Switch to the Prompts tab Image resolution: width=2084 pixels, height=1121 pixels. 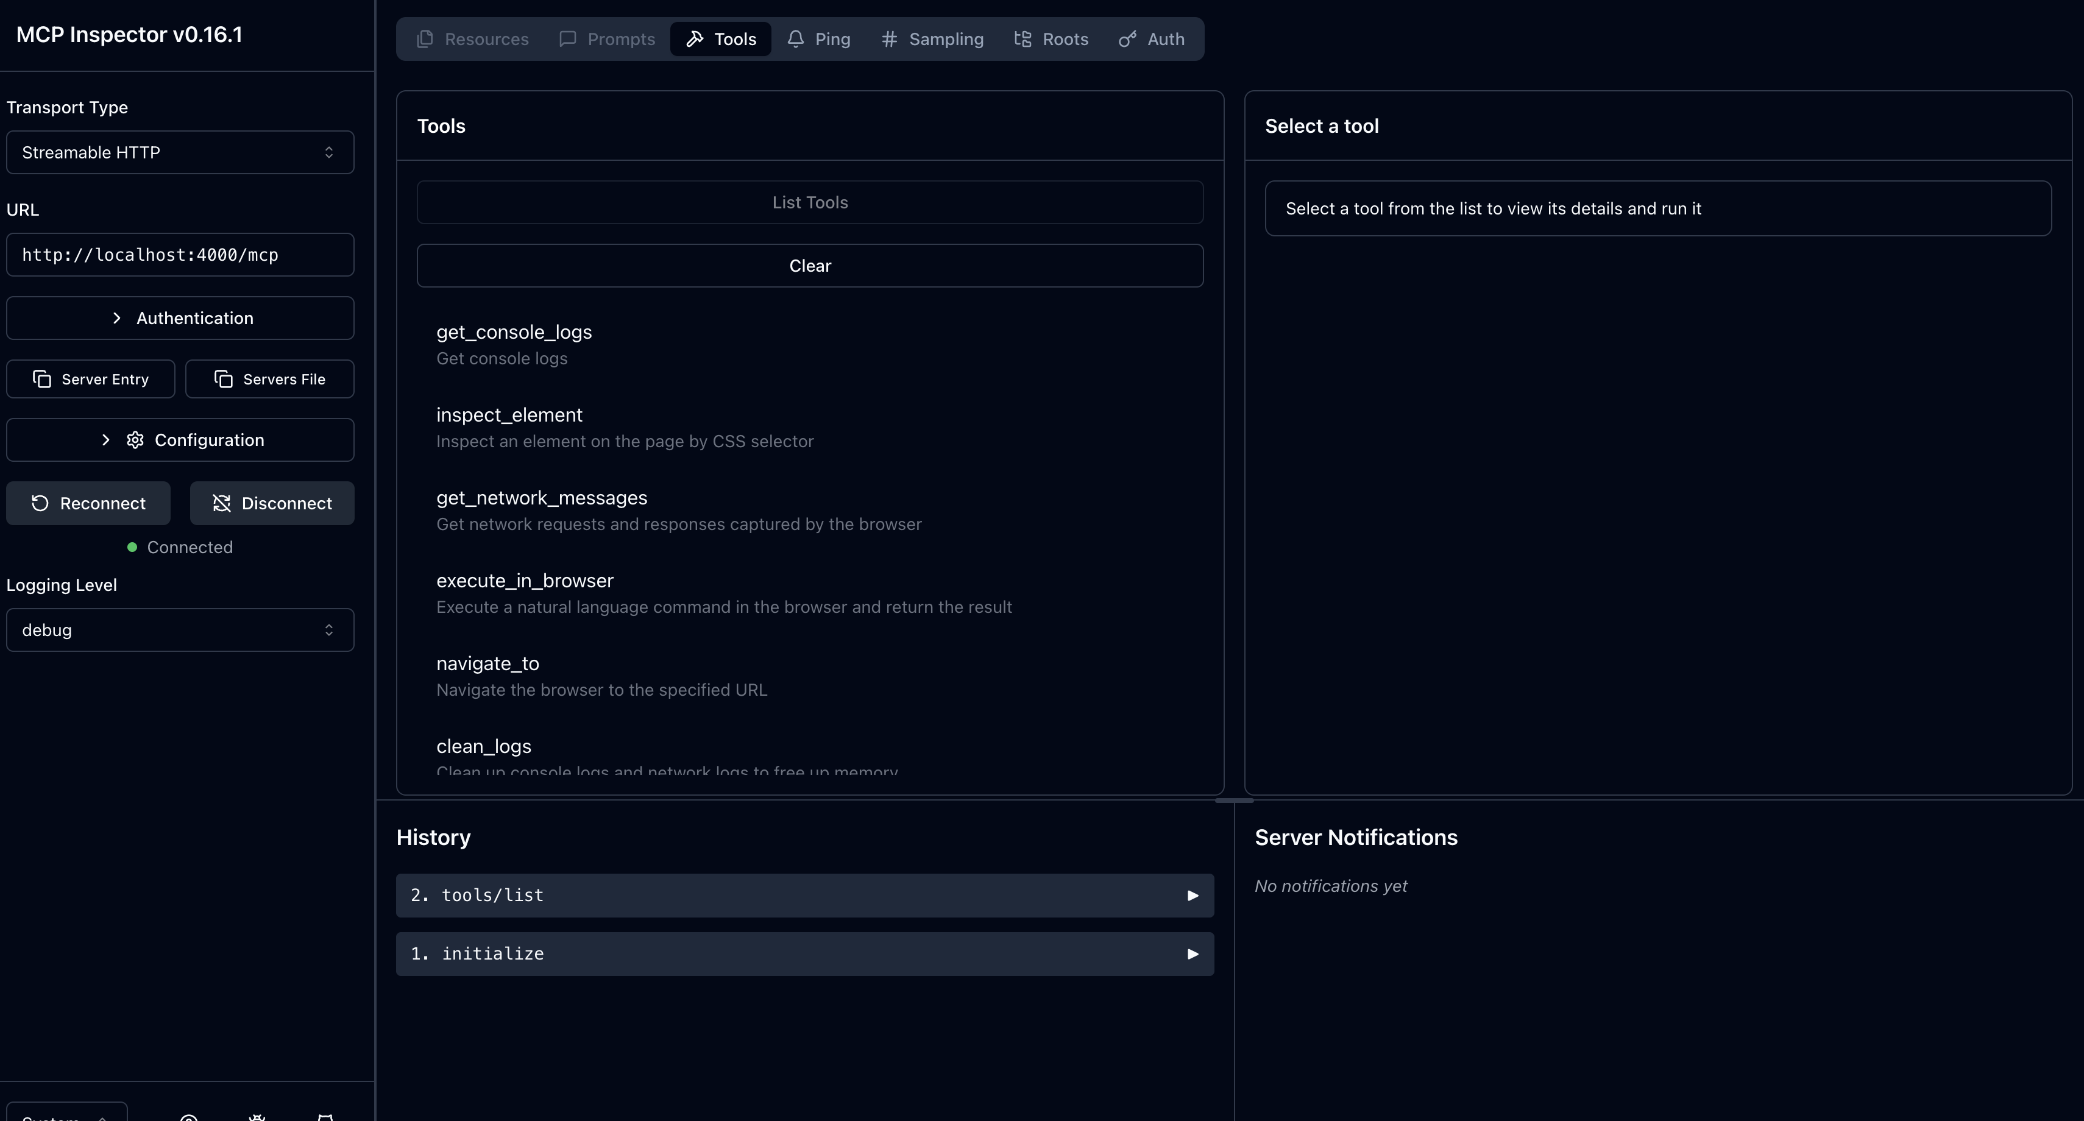click(x=607, y=39)
